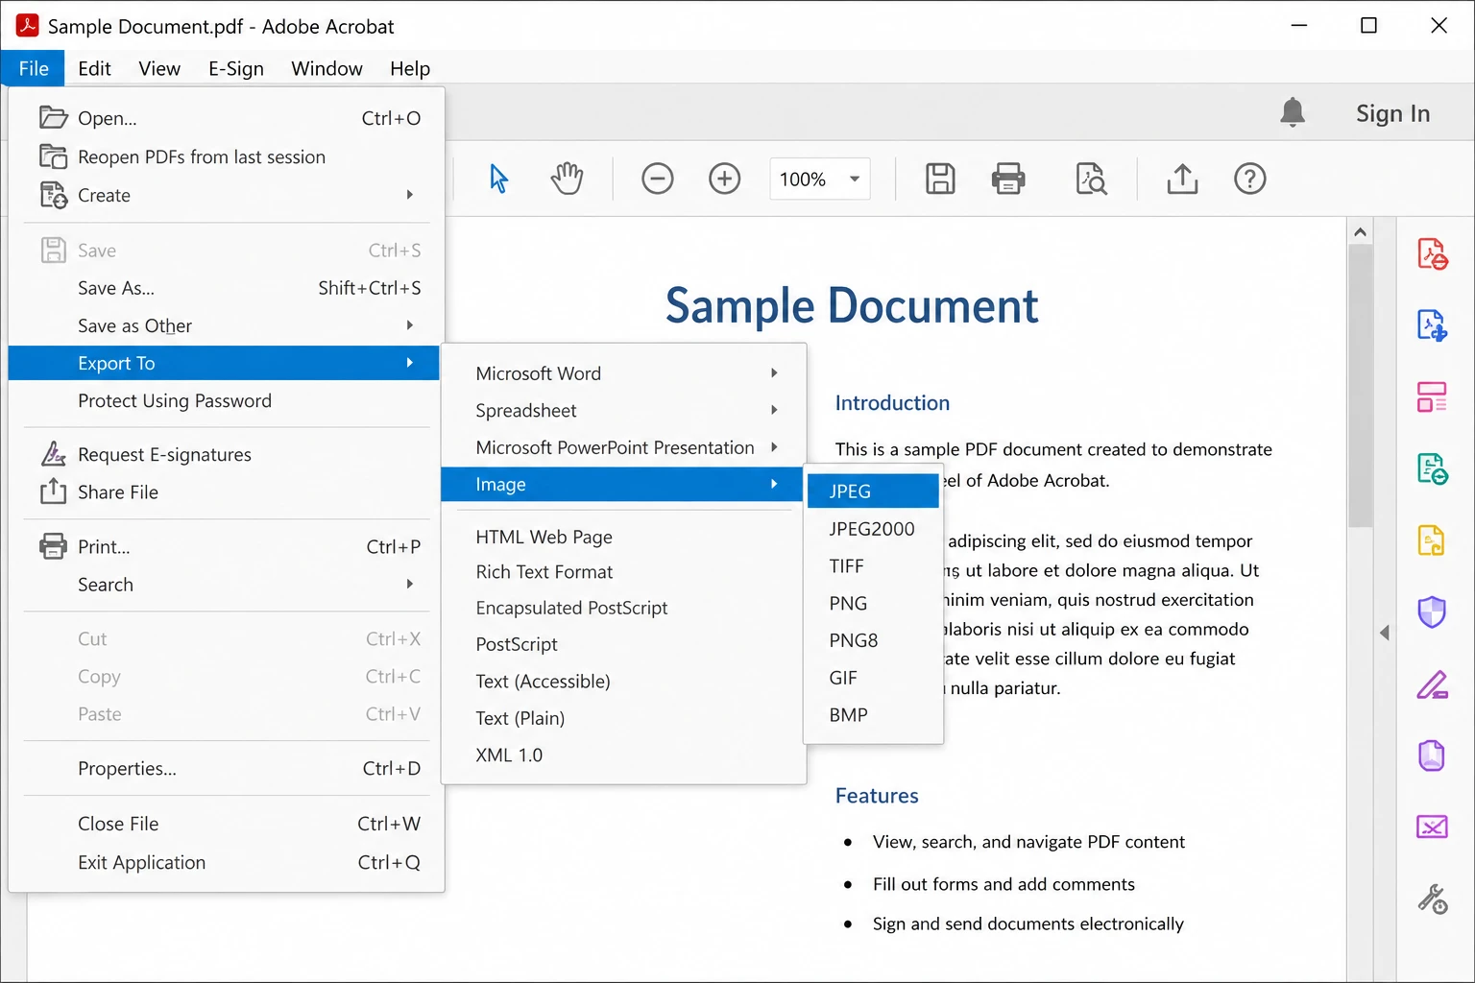Select PNG image format
This screenshot has height=983, width=1475.
pos(873,604)
